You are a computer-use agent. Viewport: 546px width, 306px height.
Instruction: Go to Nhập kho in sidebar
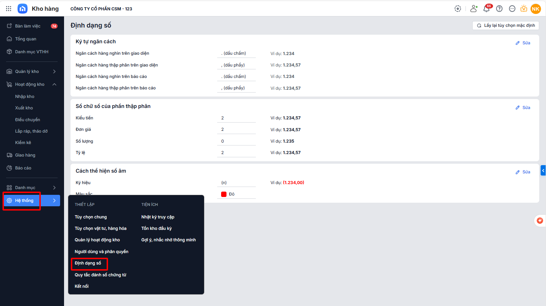click(25, 97)
